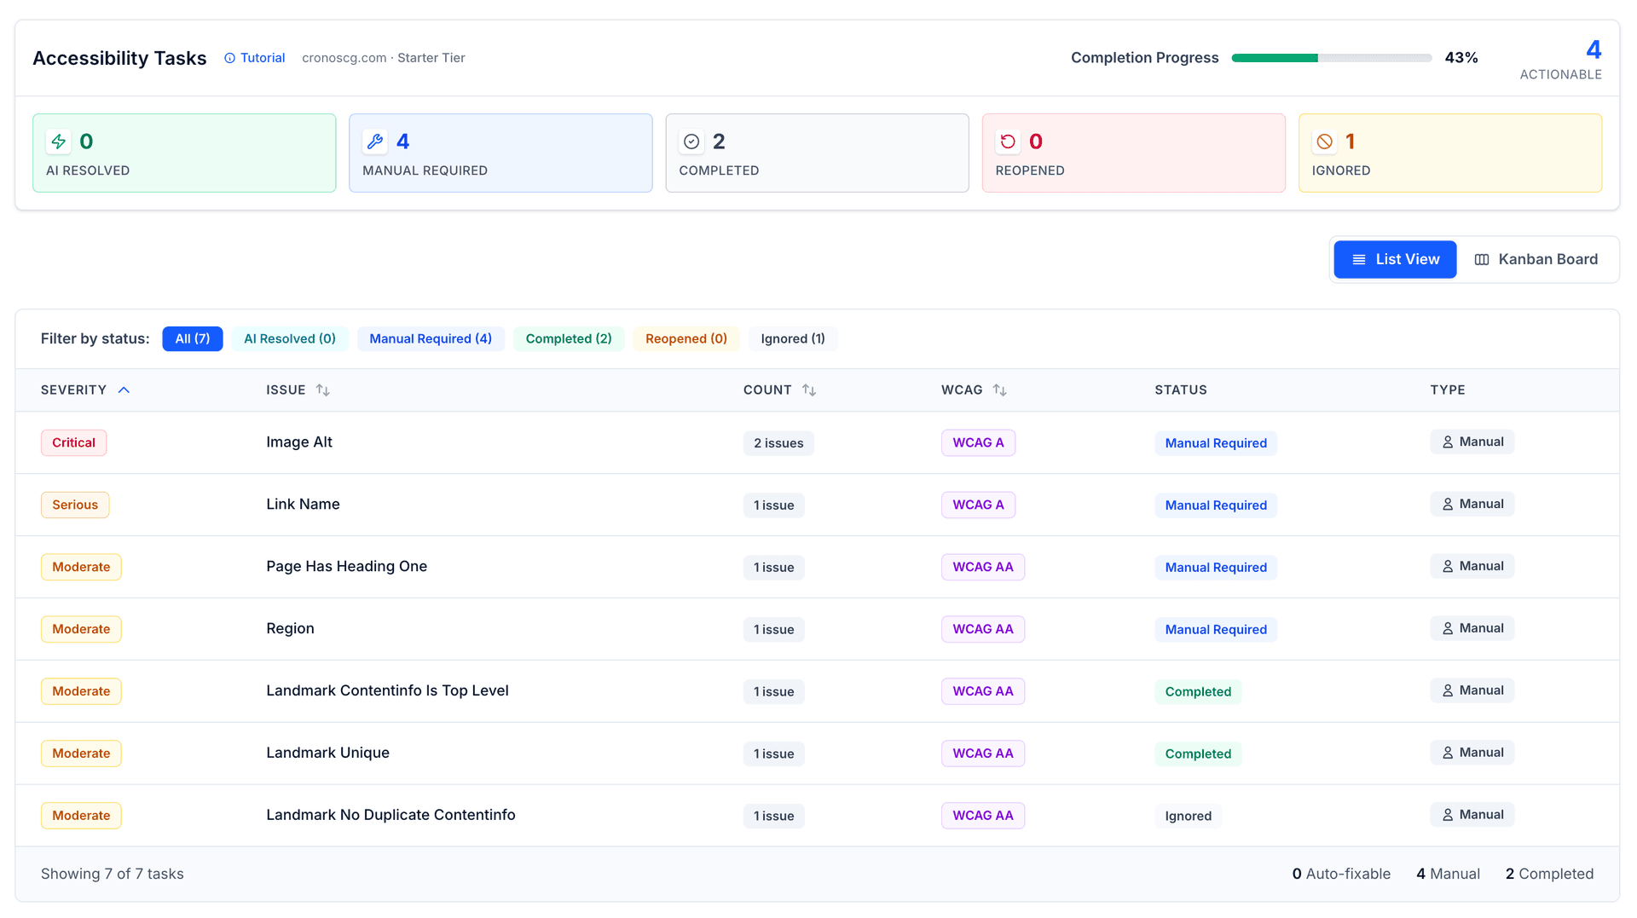Switch to Kanban Board view
Image resolution: width=1637 pixels, height=918 pixels.
pos(1536,260)
